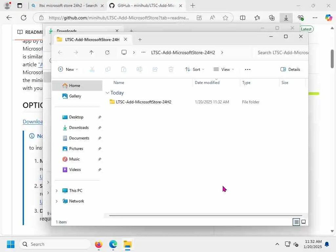The width and height of the screenshot is (336, 252).
Task: Toggle the Details pane in Explorer
Action: [290, 70]
